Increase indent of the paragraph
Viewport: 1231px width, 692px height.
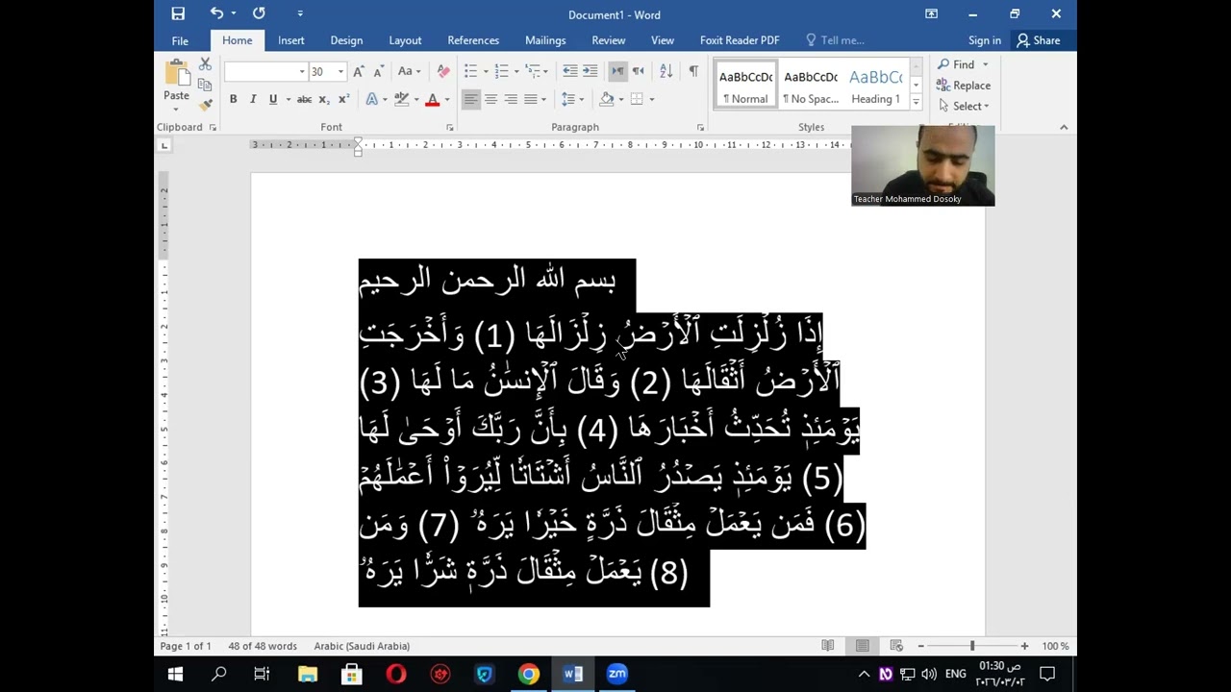590,71
